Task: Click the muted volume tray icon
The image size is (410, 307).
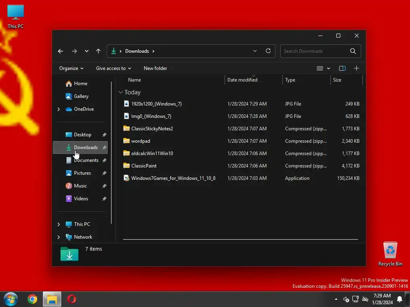Action: 346,299
